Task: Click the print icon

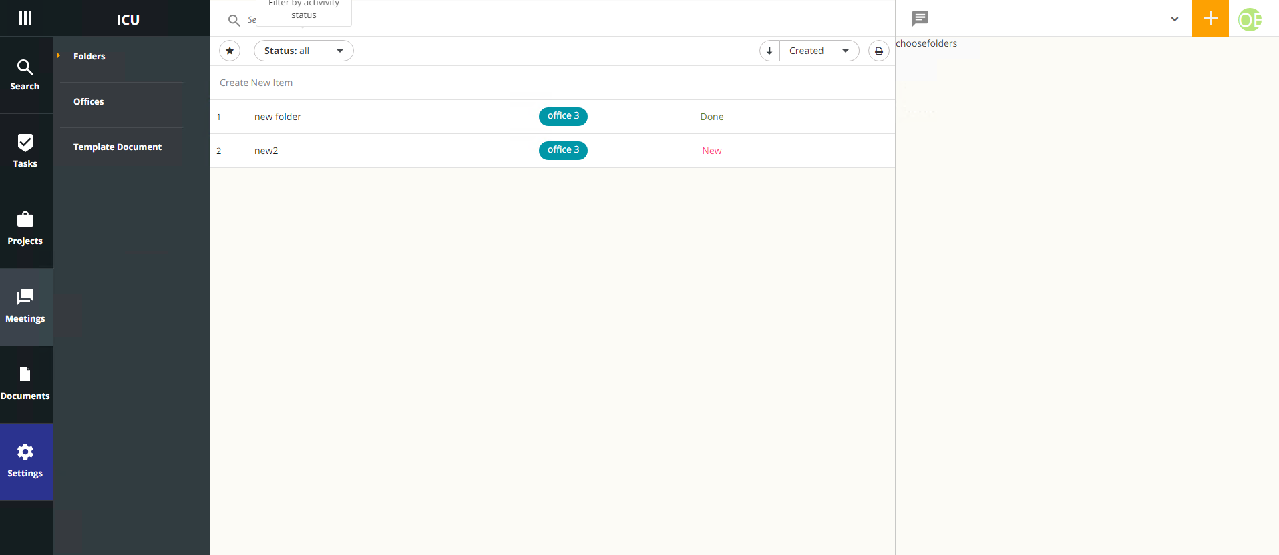Action: pyautogui.click(x=879, y=51)
